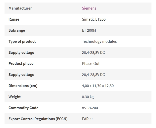Click the Weight label
Image resolution: width=156 pixels, height=128 pixels.
coord(15,97)
